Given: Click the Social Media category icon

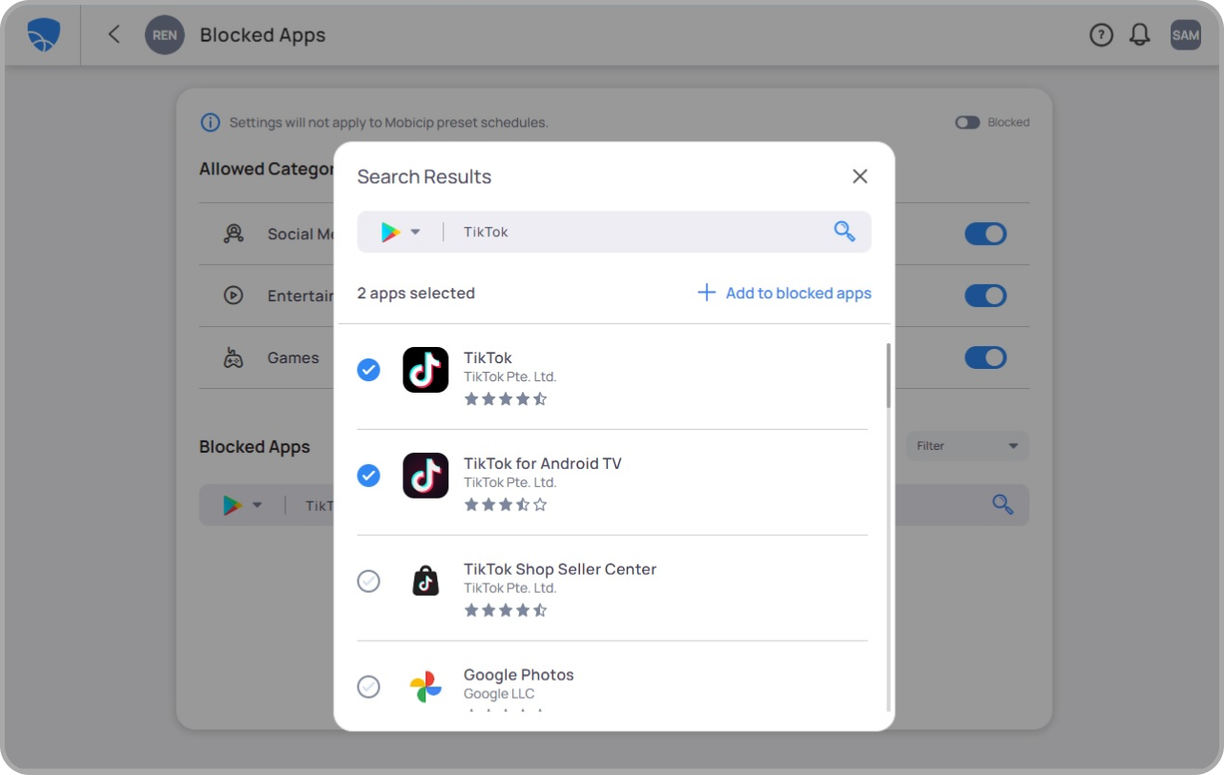Looking at the screenshot, I should pyautogui.click(x=233, y=234).
